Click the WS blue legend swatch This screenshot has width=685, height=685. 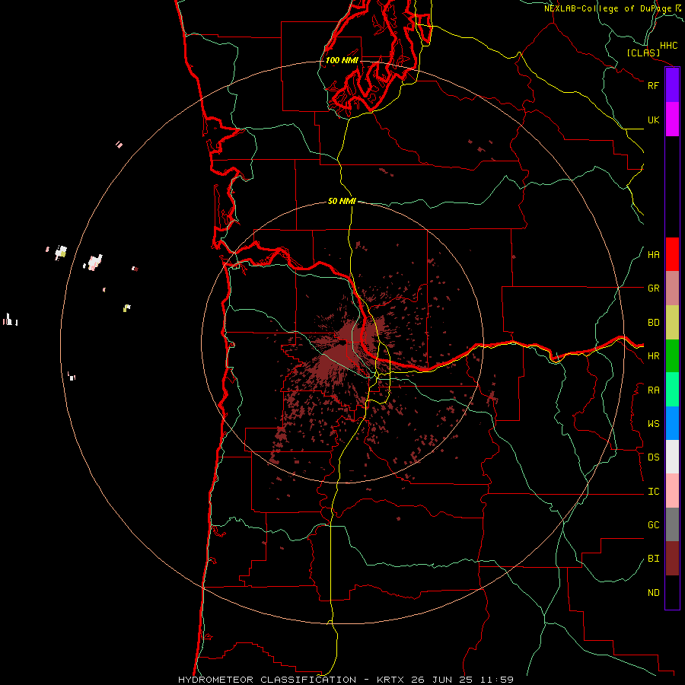coord(672,423)
